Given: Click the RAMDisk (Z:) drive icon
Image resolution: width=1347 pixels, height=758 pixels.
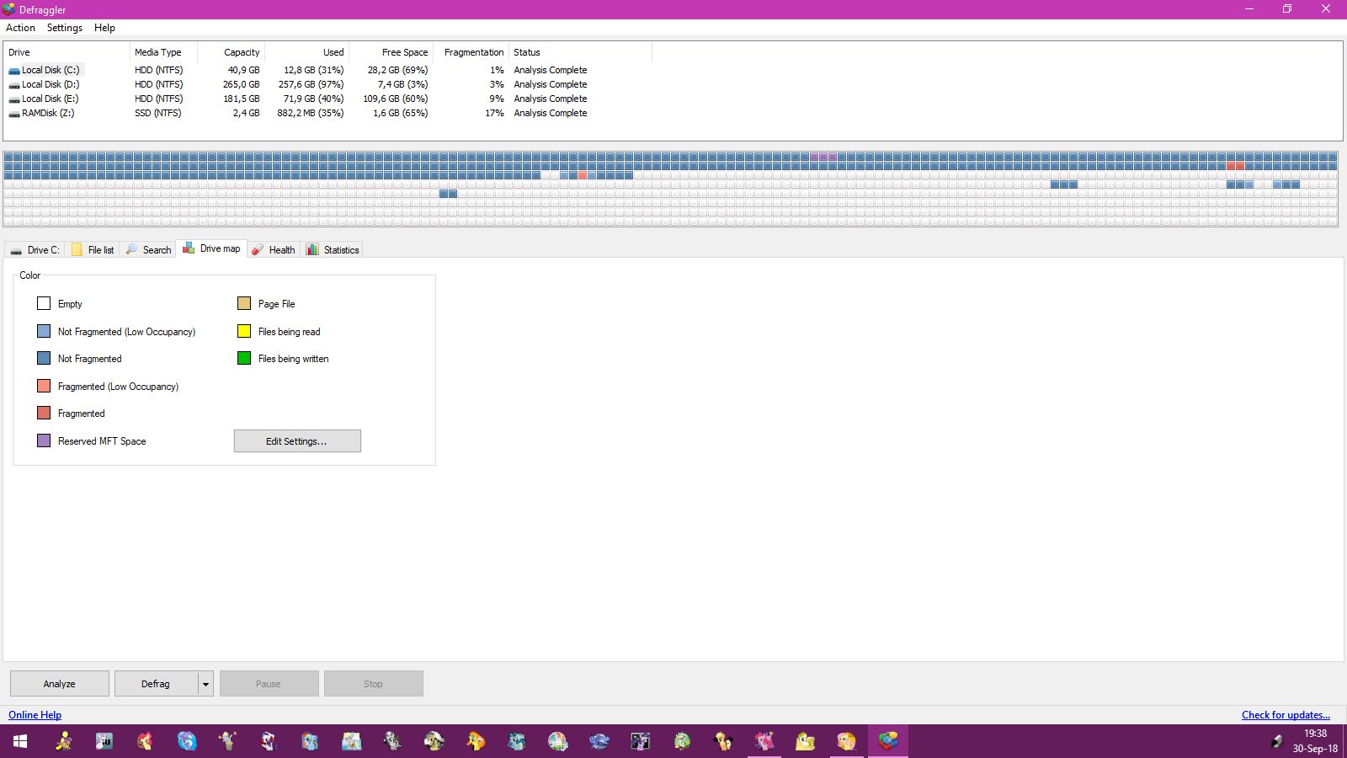Looking at the screenshot, I should (x=14, y=114).
